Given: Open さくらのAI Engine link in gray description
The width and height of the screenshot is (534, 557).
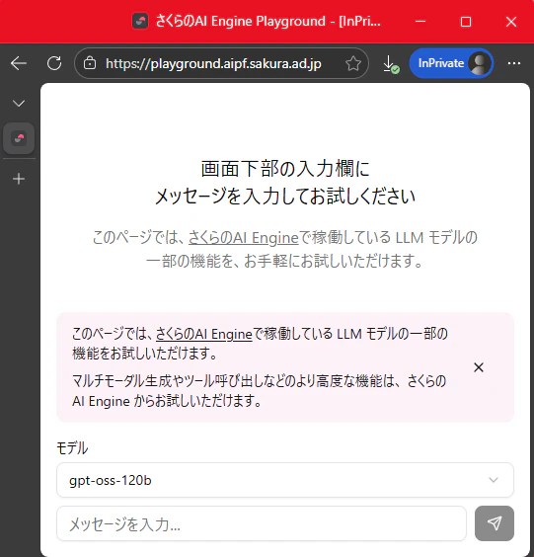Looking at the screenshot, I should click(243, 237).
